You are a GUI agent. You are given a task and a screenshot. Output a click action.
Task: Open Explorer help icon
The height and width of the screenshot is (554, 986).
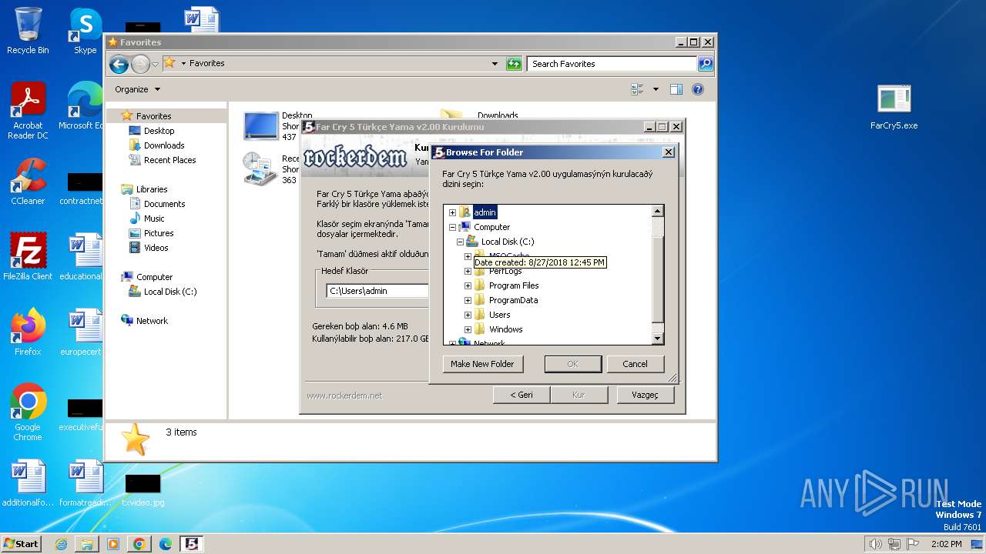698,89
